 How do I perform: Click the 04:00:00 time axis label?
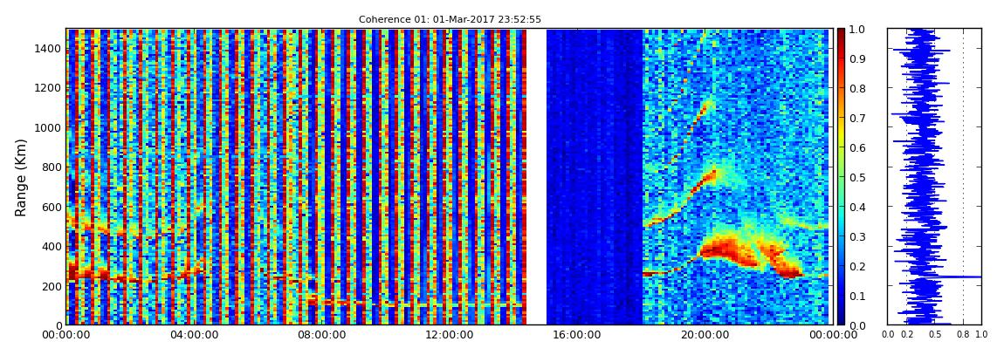pyautogui.click(x=193, y=335)
